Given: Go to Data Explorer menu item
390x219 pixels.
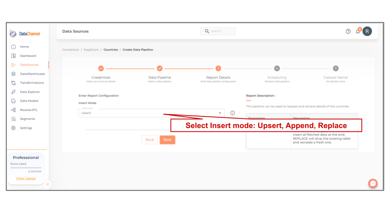Looking at the screenshot, I should tap(30, 92).
